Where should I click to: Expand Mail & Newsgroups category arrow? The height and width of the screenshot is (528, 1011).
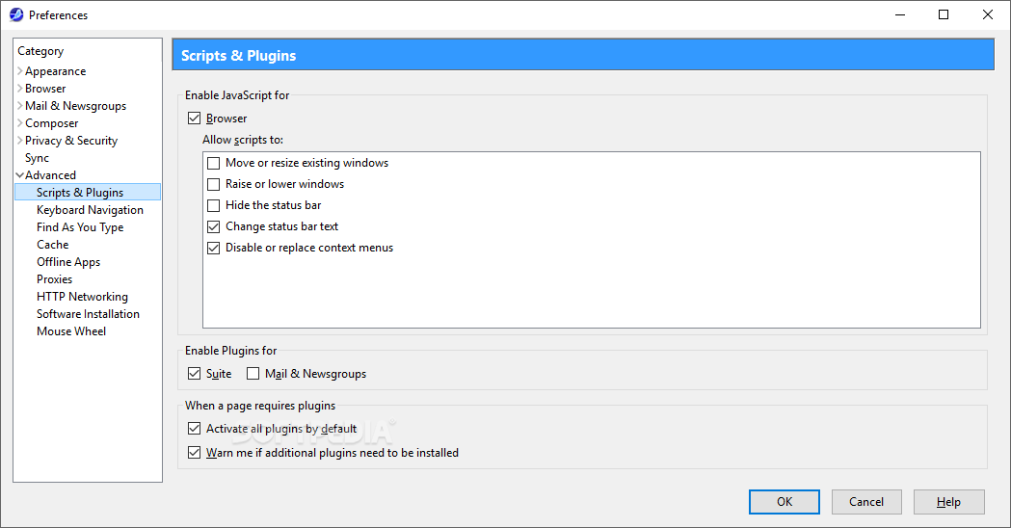pyautogui.click(x=20, y=106)
